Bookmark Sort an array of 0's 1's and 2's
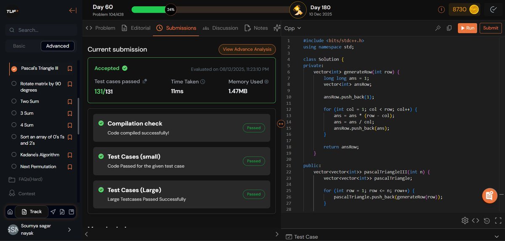 point(70,137)
